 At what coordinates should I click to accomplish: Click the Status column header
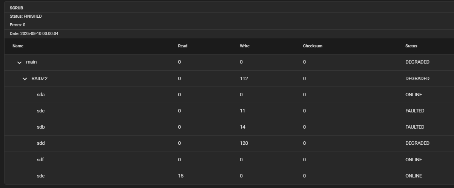point(411,46)
